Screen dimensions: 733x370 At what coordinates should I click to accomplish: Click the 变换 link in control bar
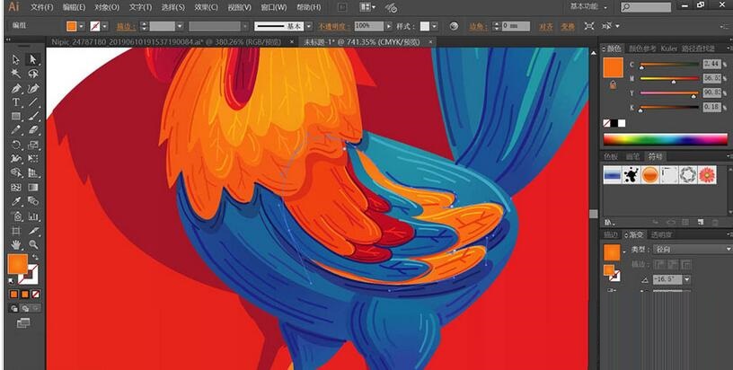coord(568,26)
